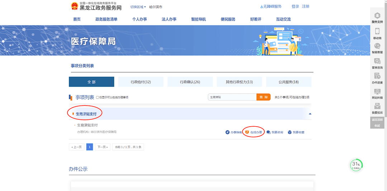Toggle 仅显示可以在线办理事项 checkbox

point(97,98)
